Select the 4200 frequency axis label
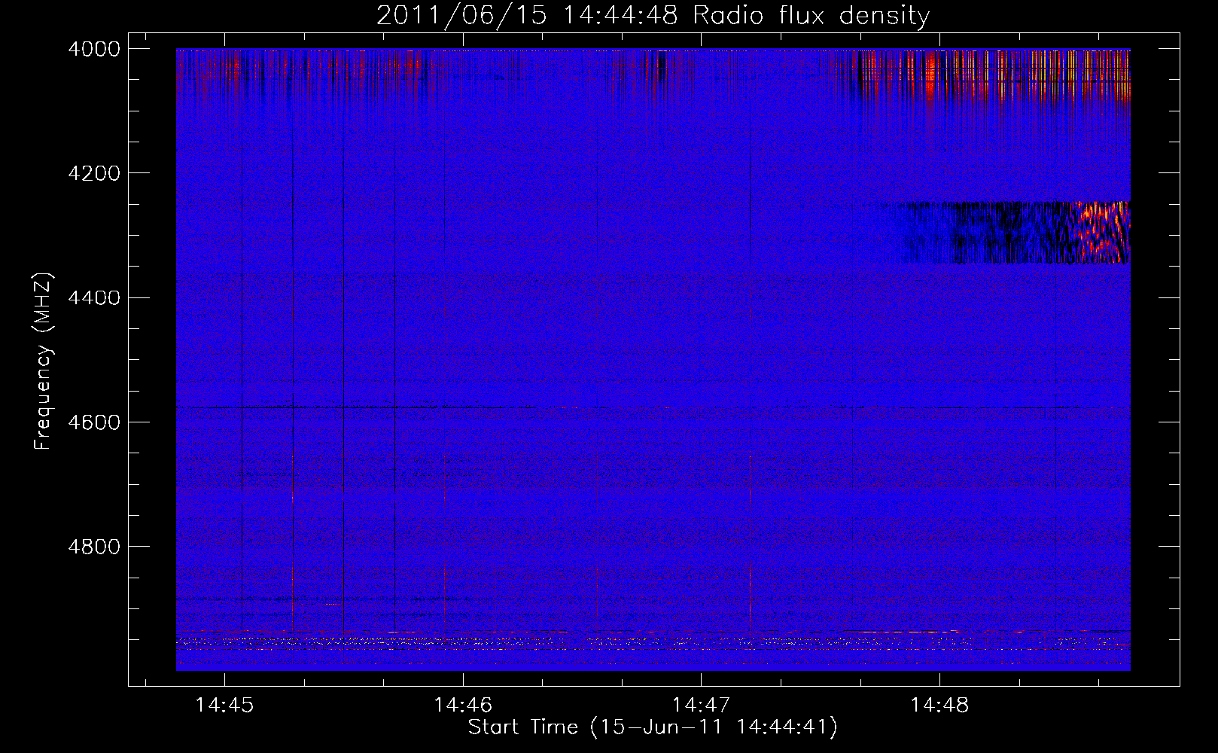The image size is (1218, 753). coord(94,173)
